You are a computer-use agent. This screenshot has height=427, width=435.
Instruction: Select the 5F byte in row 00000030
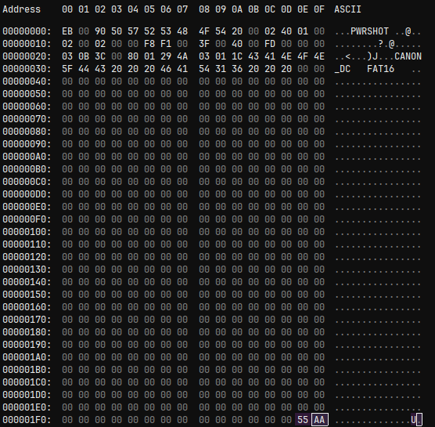67,69
